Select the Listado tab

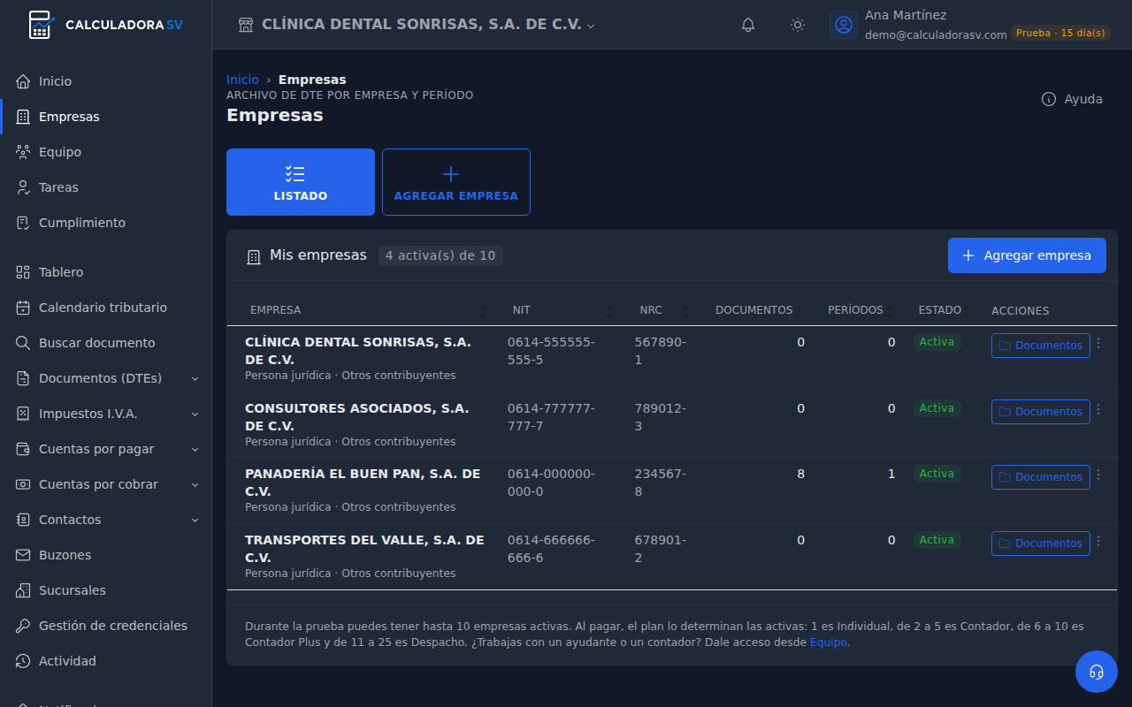point(301,182)
